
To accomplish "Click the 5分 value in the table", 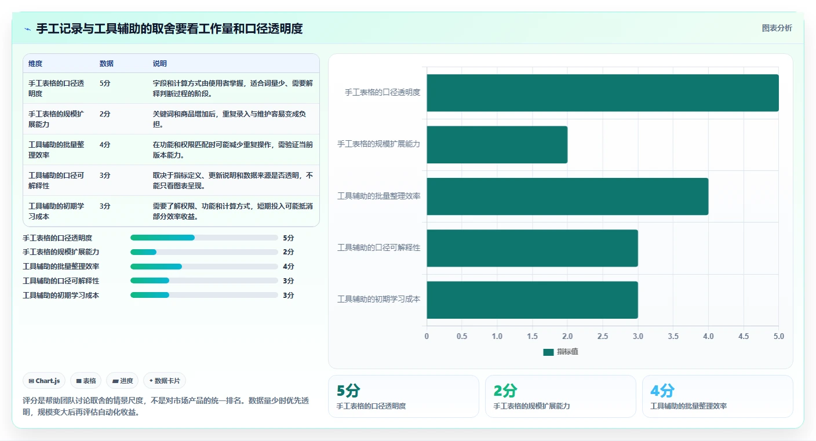I will (105, 83).
